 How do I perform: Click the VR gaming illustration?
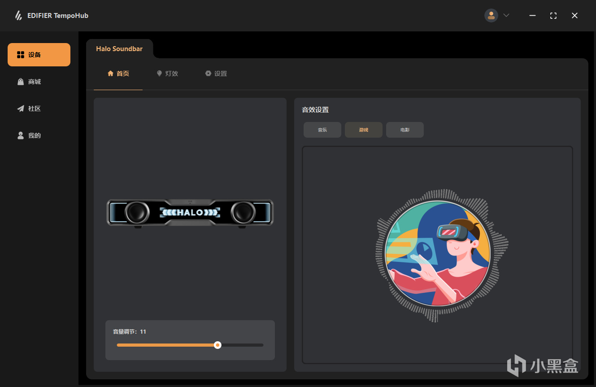(437, 254)
